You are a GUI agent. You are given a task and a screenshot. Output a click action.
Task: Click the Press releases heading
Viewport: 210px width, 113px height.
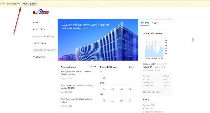[x=68, y=67]
